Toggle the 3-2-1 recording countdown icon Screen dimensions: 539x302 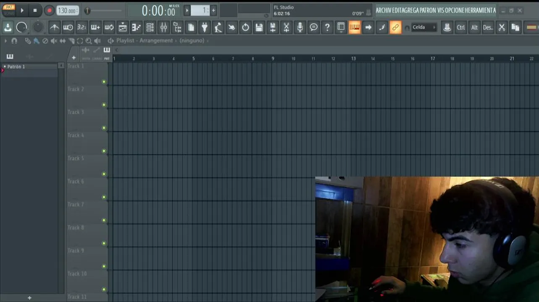pos(82,27)
